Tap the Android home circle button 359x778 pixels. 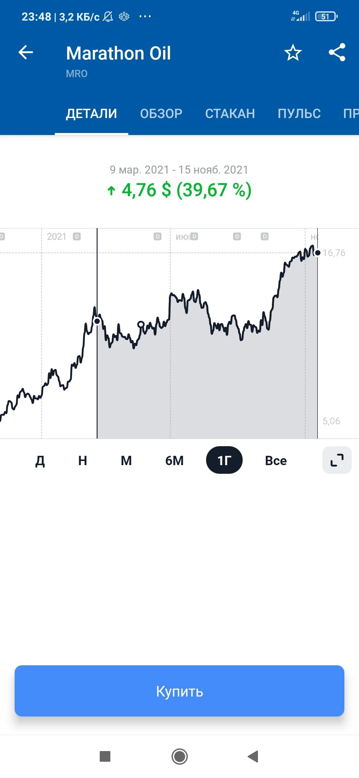pos(179,756)
